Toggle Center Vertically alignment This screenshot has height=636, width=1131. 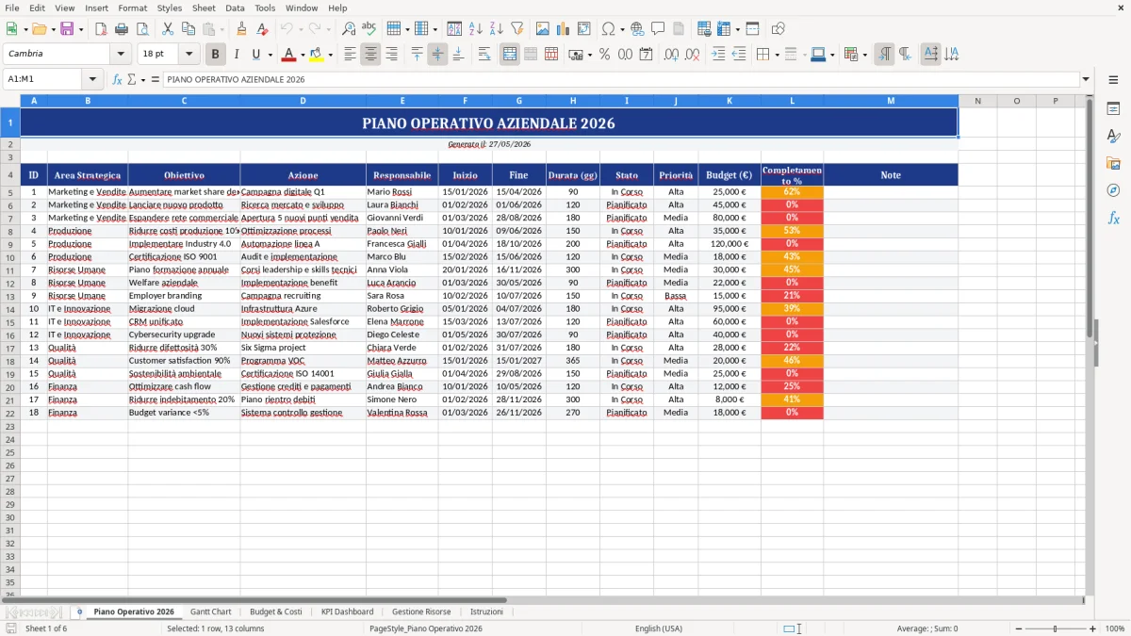(x=437, y=55)
